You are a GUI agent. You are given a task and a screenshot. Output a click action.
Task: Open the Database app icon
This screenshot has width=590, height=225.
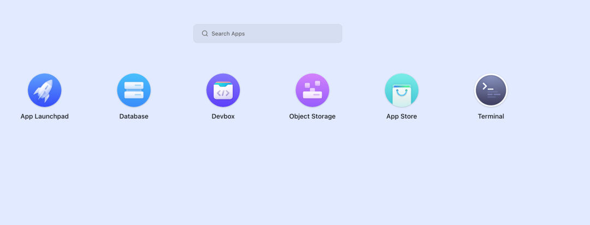pyautogui.click(x=134, y=90)
